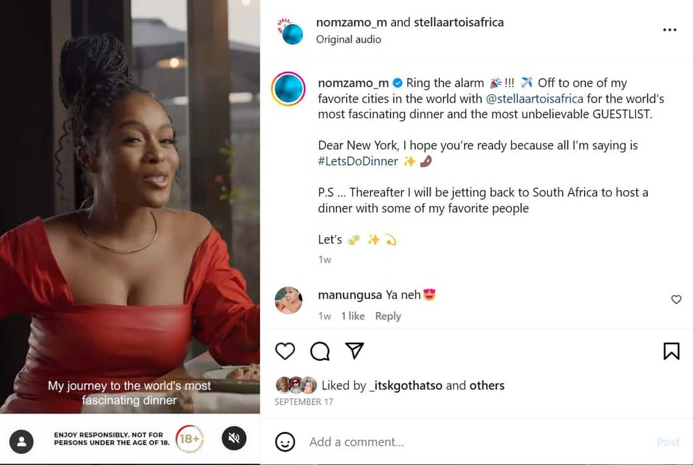
Task: Open the #LetsDoDinner hashtag
Action: [x=358, y=162]
